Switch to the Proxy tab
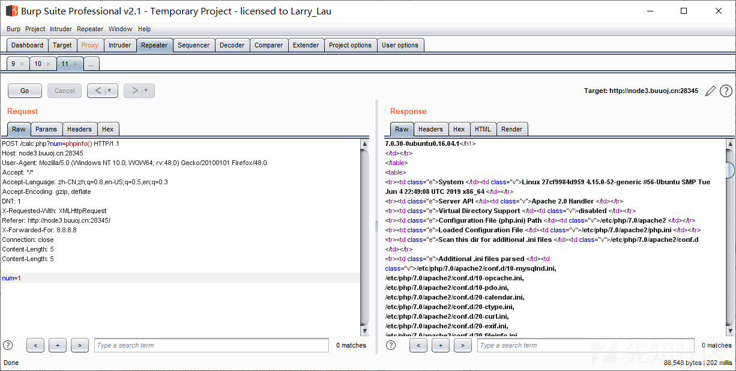Screen dimensions: 736x371 coord(90,45)
